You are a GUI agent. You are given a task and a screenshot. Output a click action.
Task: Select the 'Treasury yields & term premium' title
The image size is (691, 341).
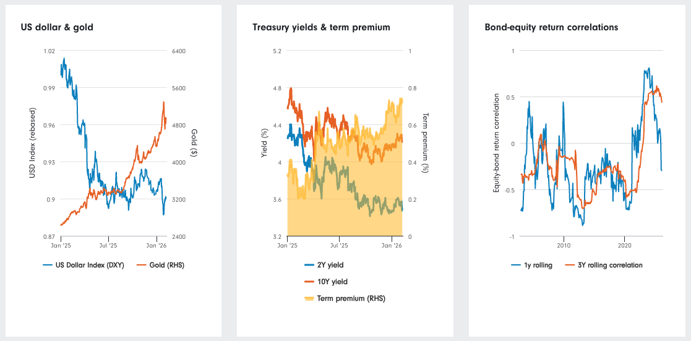coord(321,27)
